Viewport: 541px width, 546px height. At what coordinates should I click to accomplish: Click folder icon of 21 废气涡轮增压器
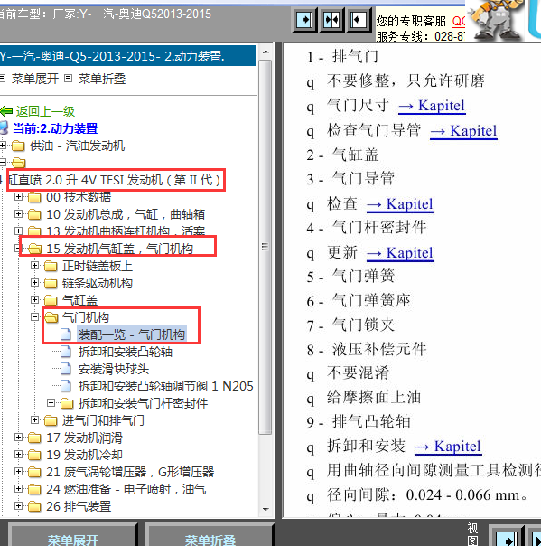pos(34,472)
